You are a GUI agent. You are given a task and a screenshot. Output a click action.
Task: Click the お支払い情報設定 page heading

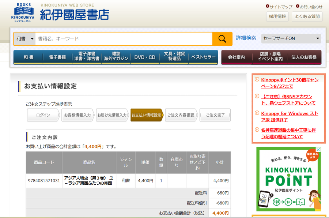[x=50, y=86]
